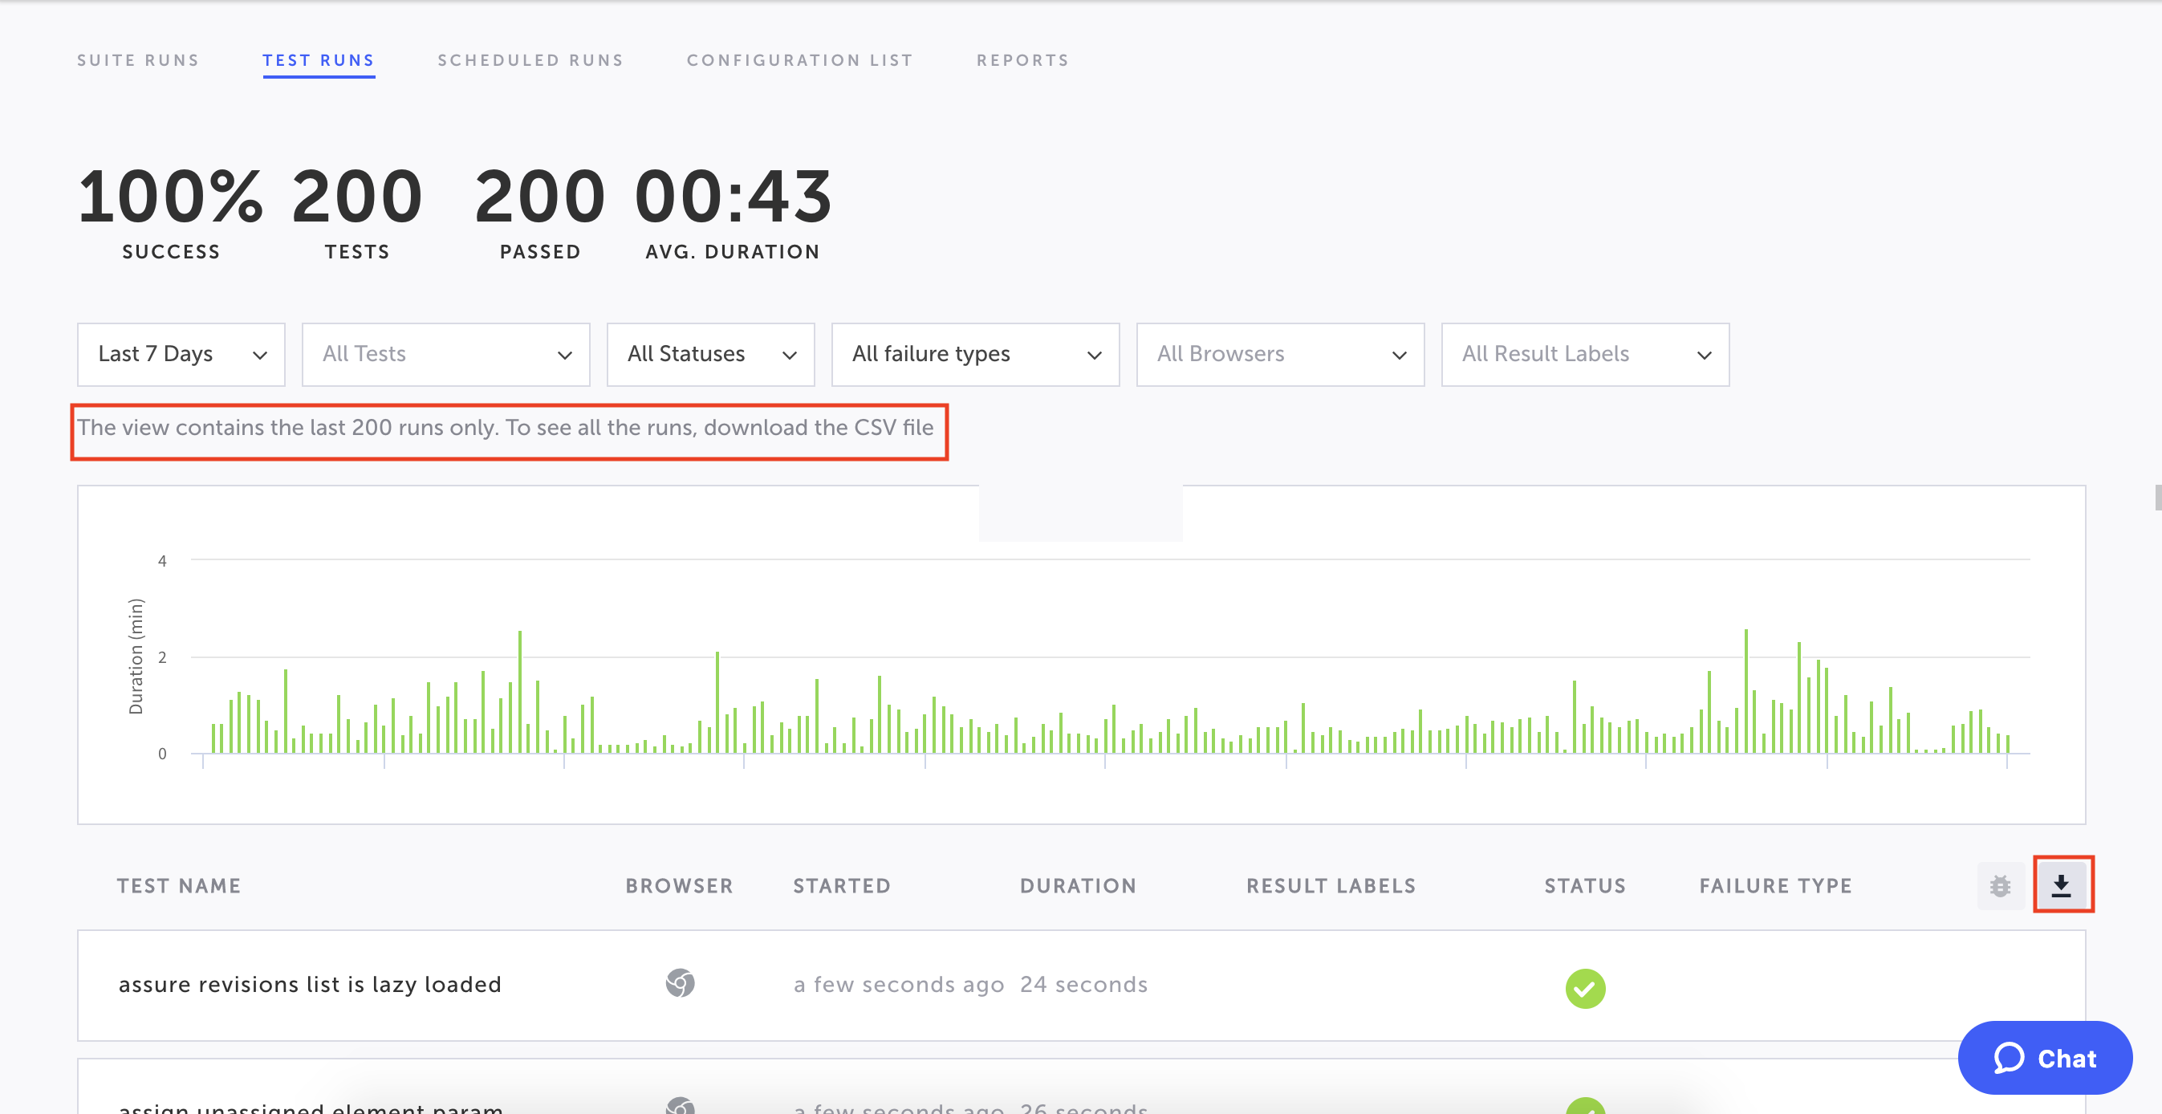Screen dimensions: 2162x1114
Task: Click Chrome icon in second test row
Action: point(680,1107)
